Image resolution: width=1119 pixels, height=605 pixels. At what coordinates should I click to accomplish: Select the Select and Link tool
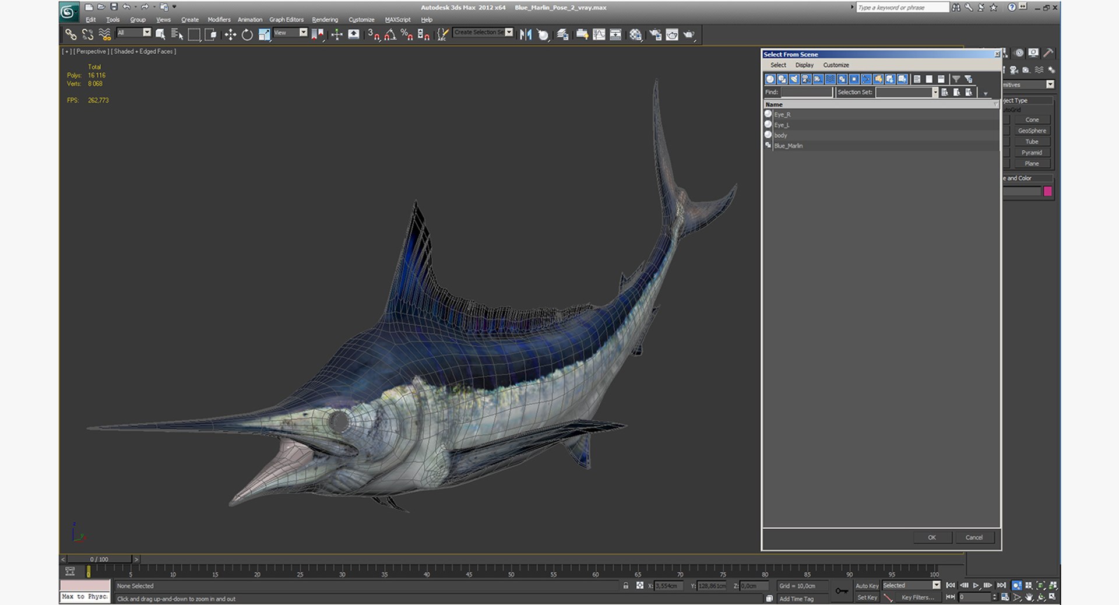[x=71, y=34]
